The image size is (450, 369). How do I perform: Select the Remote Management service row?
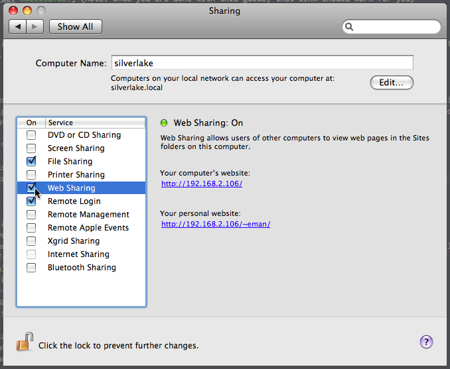coord(81,214)
